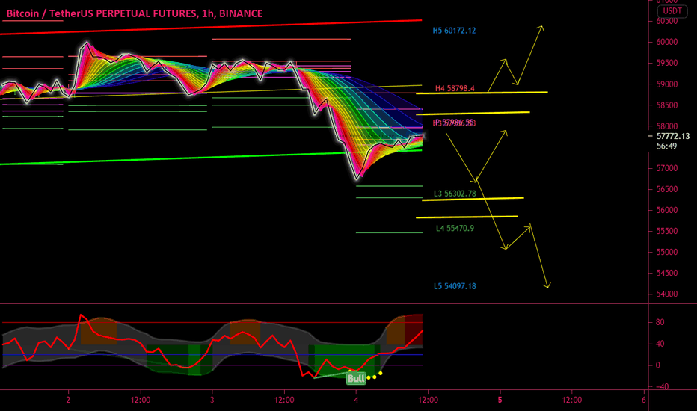Click the day 6 time axis label

coord(644,400)
